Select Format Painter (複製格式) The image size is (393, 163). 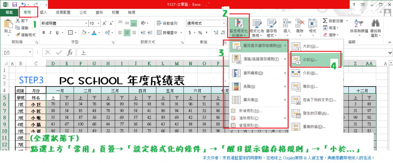(26, 35)
